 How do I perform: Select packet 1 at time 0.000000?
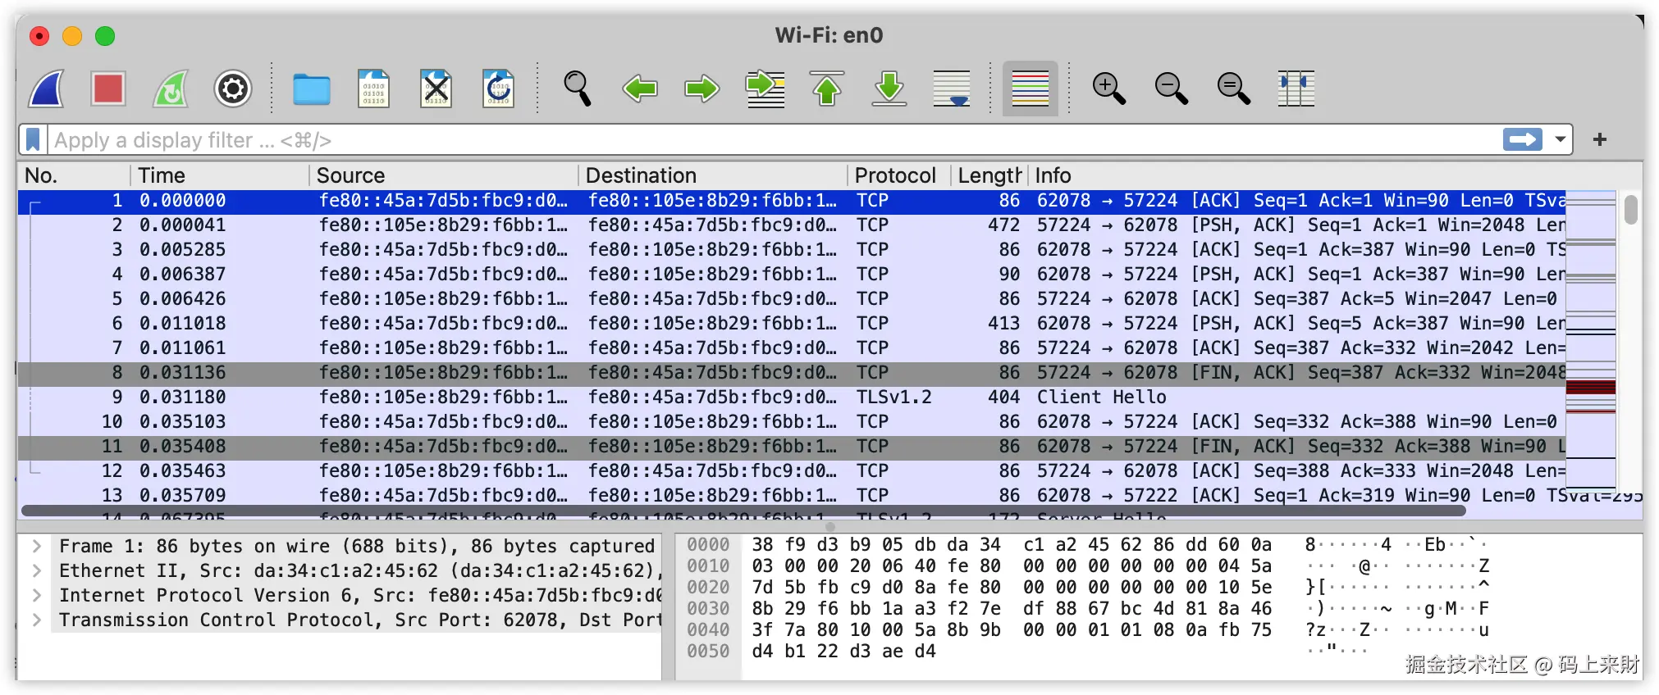pos(792,200)
